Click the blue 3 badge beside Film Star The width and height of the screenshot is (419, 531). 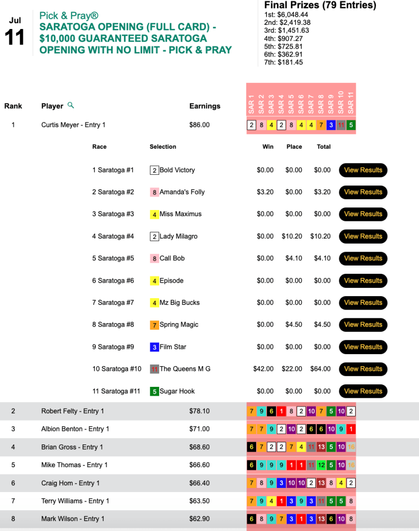[154, 347]
